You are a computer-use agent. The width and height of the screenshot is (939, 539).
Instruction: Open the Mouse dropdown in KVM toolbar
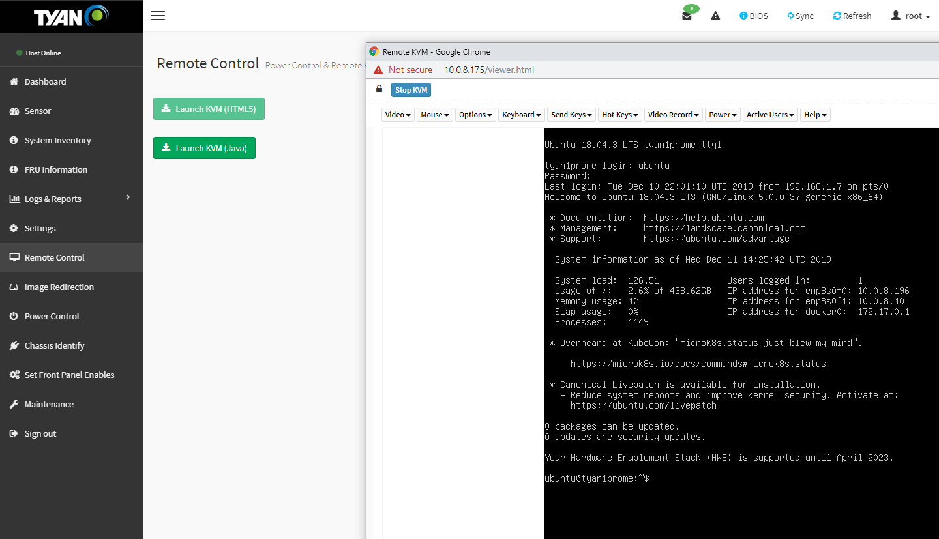point(435,115)
